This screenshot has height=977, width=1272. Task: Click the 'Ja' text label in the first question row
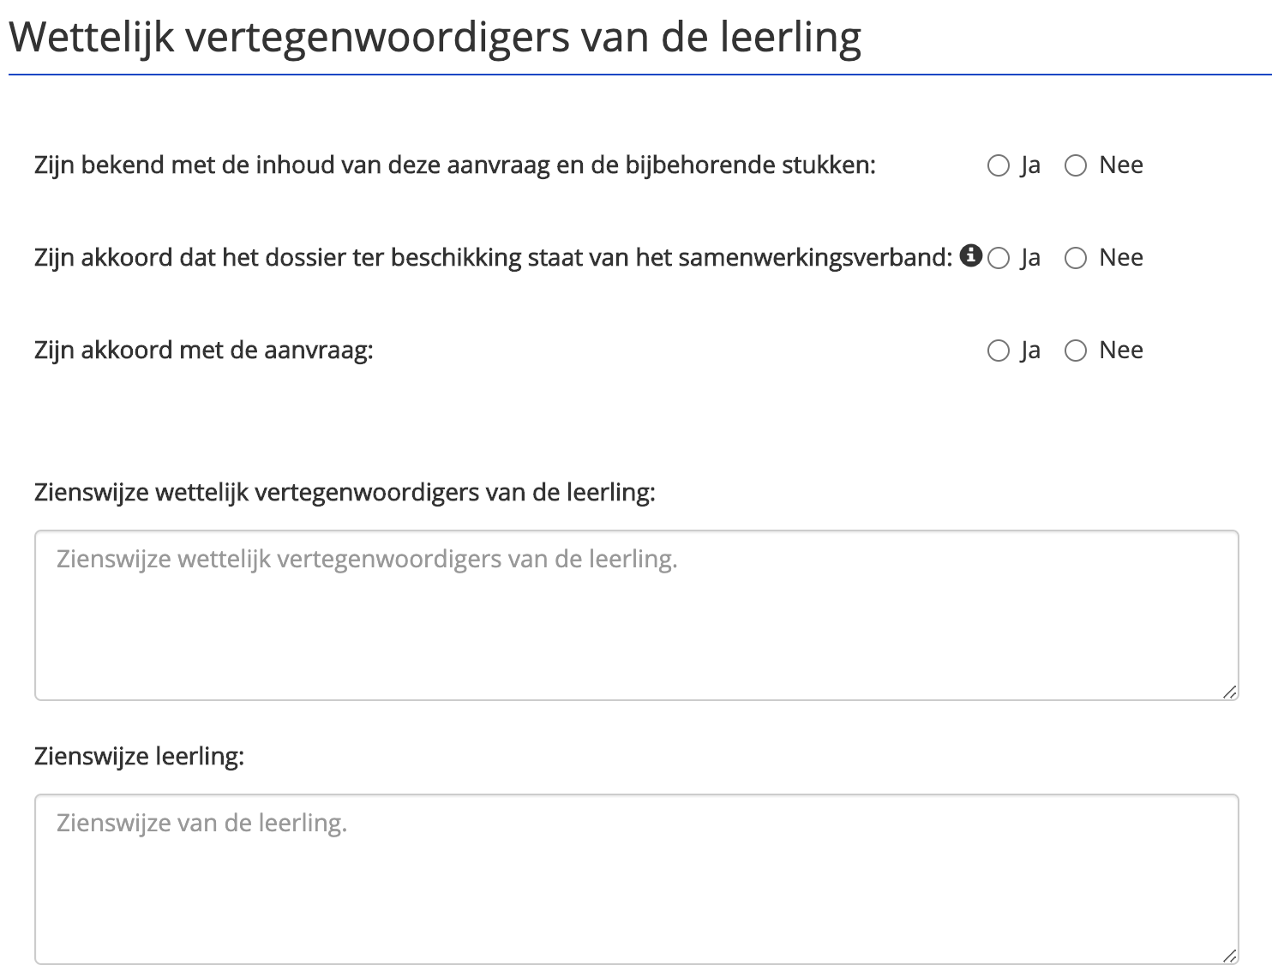[1030, 165]
